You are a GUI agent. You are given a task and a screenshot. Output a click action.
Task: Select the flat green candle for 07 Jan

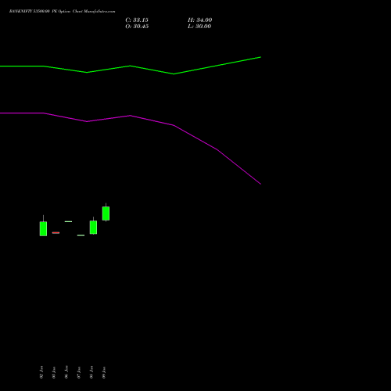(x=81, y=235)
